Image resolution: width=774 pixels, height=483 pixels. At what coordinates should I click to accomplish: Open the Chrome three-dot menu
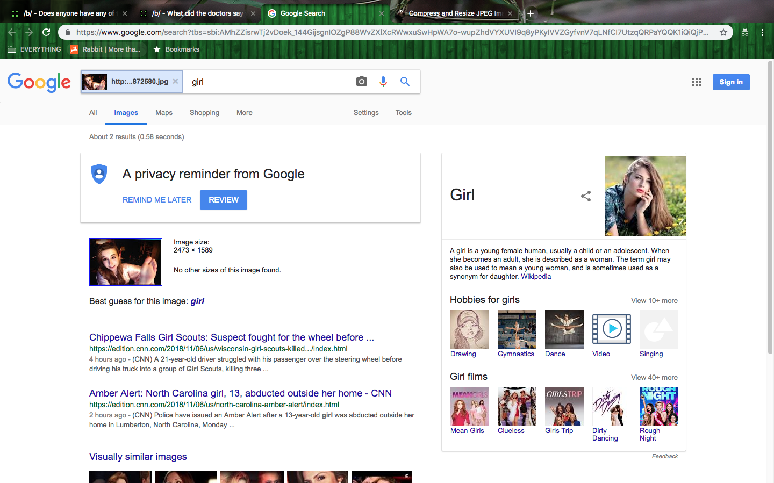(x=762, y=32)
